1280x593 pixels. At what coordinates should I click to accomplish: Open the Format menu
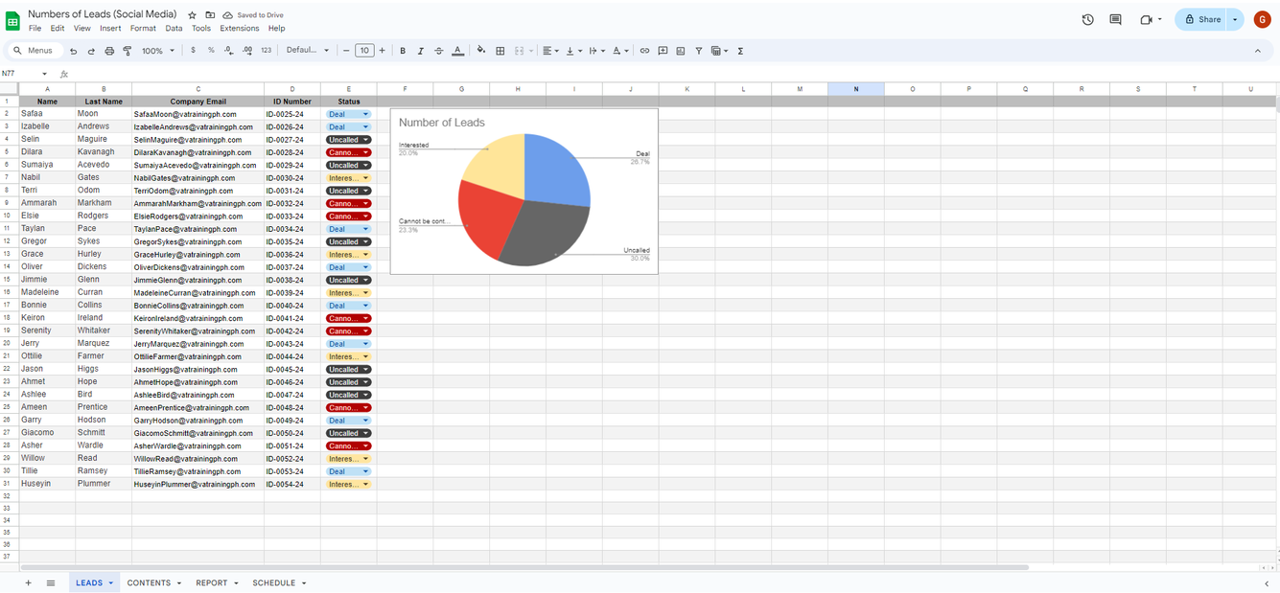point(143,29)
